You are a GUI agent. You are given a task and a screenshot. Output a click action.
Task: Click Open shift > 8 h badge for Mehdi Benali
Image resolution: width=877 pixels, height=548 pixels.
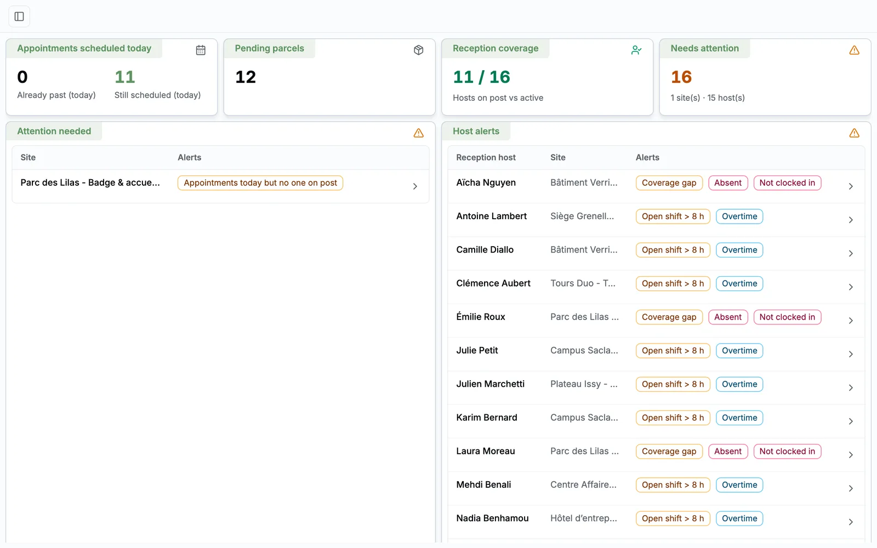click(x=673, y=485)
